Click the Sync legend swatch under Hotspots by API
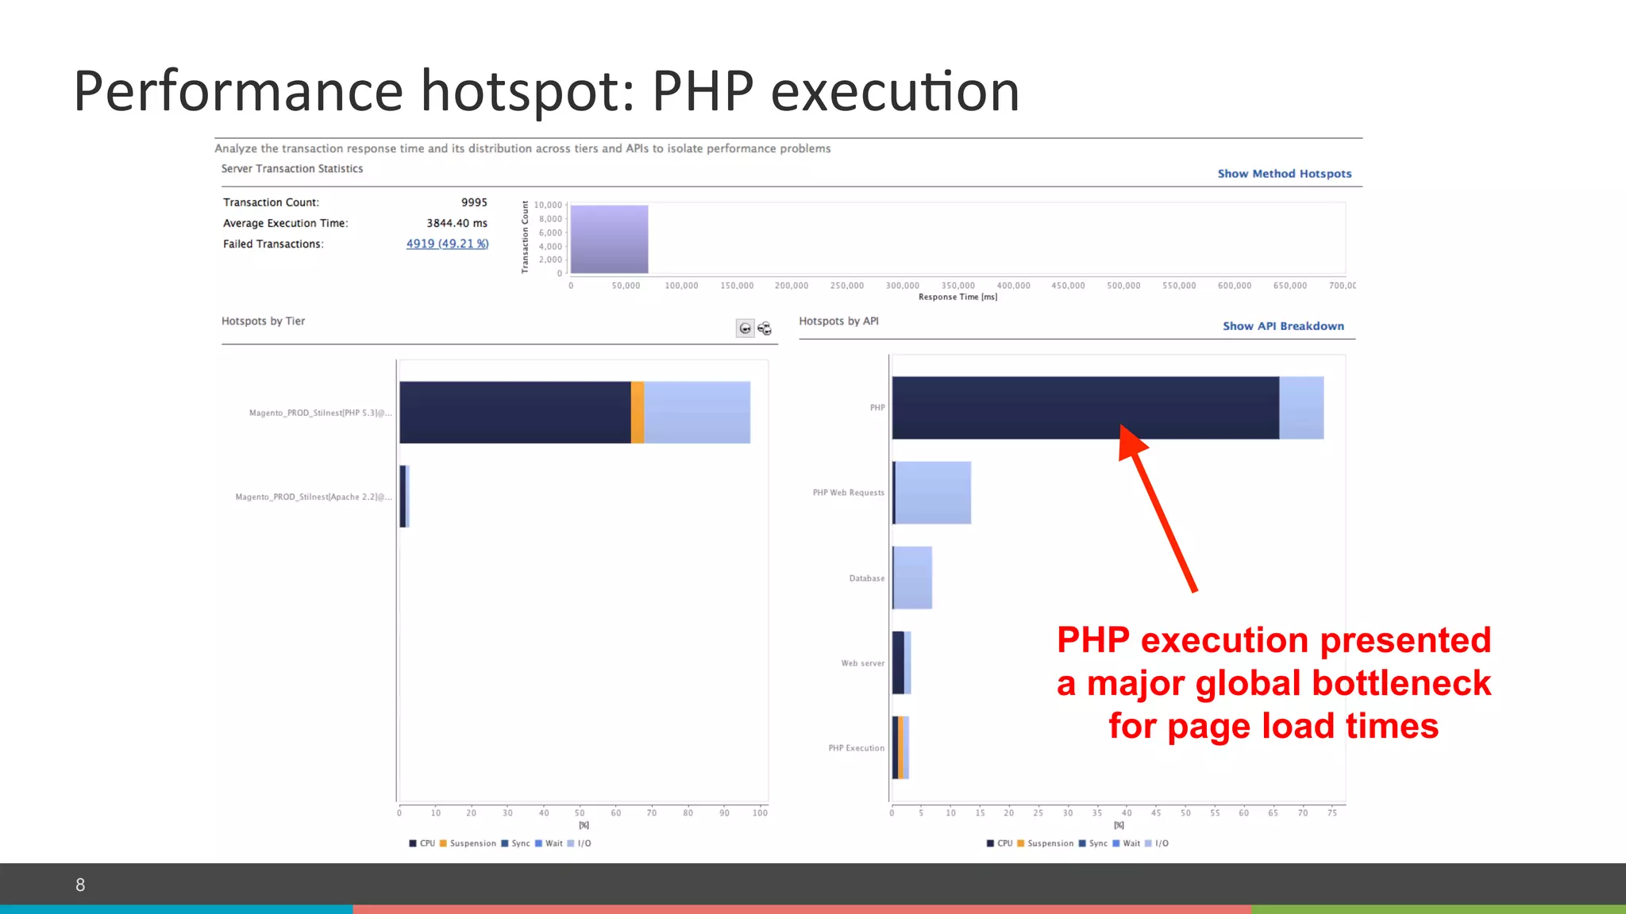The width and height of the screenshot is (1626, 914). (x=1082, y=843)
